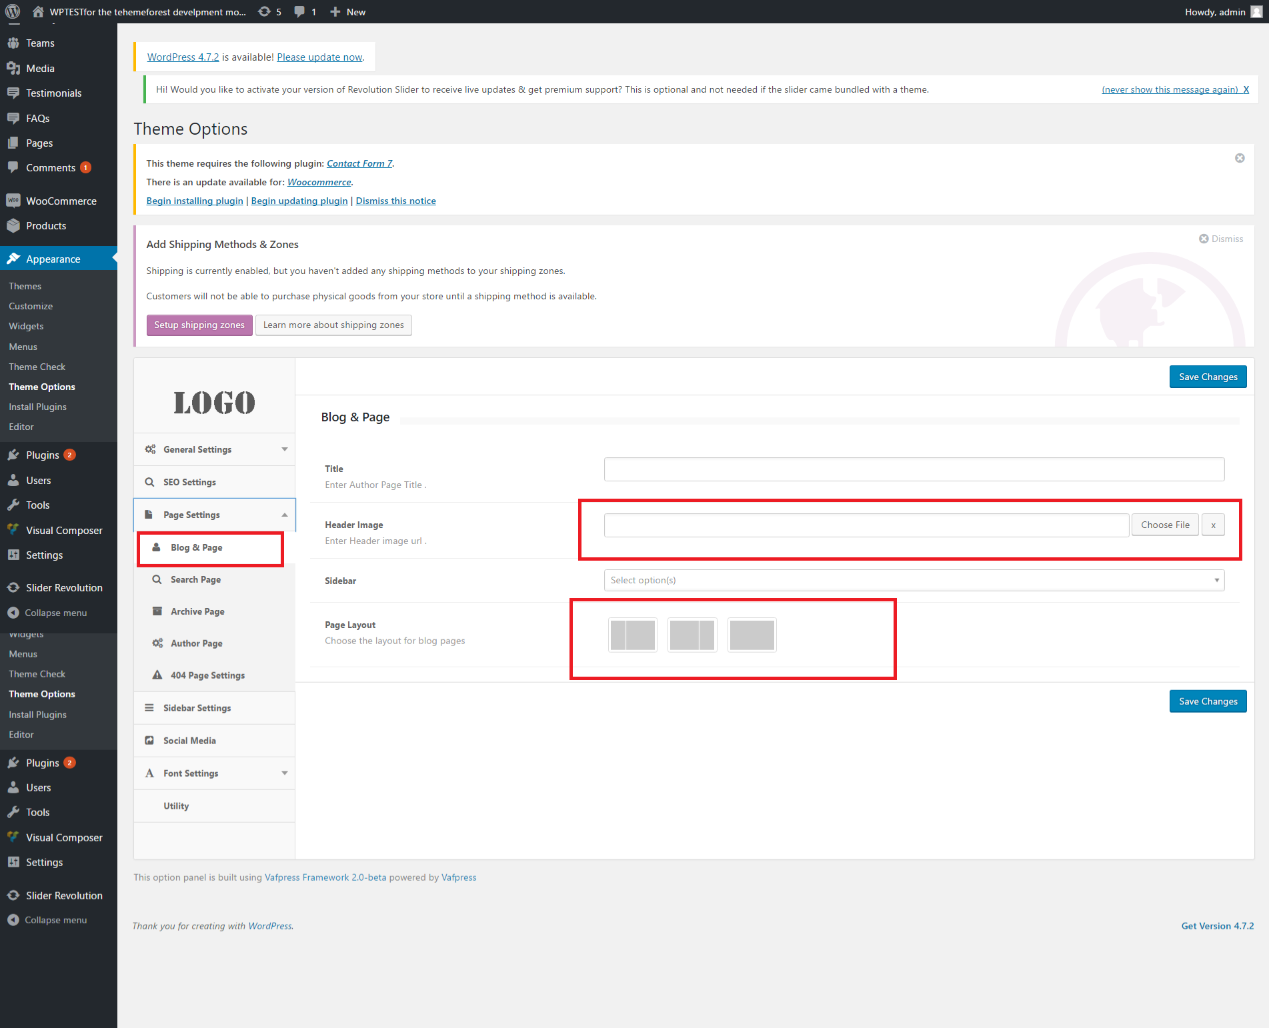
Task: Clear header image with the x button
Action: coord(1213,525)
